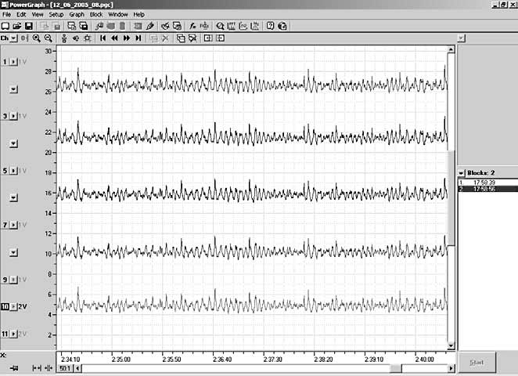Click the 50:1 time scale button

point(65,368)
